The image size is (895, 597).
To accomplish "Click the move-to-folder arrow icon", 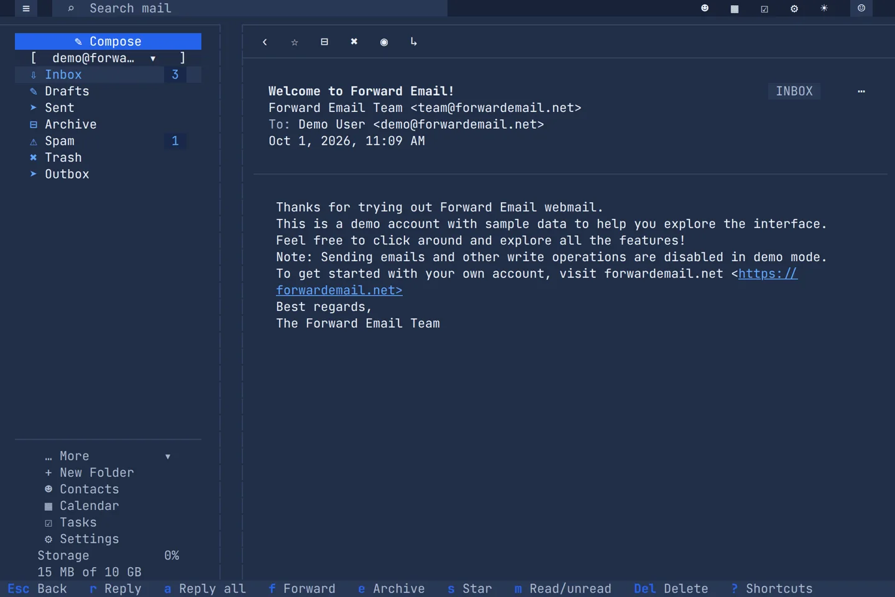I will [x=414, y=42].
